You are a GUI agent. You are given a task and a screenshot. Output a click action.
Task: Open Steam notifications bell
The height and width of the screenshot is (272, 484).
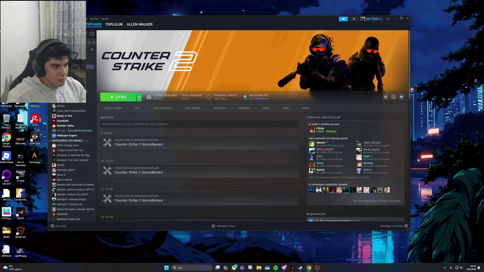(x=354, y=19)
